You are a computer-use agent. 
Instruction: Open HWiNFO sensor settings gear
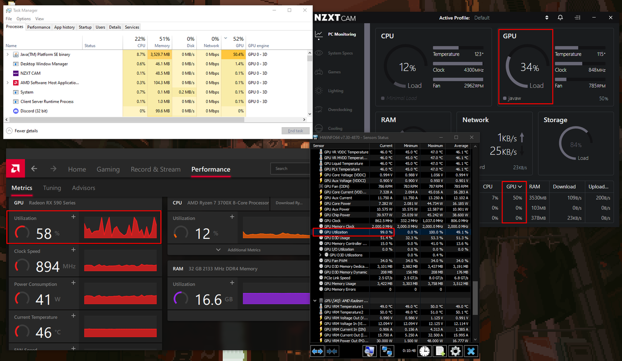coord(455,350)
